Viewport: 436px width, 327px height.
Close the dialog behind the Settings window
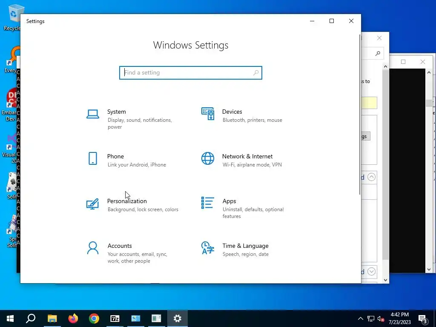coord(379,38)
